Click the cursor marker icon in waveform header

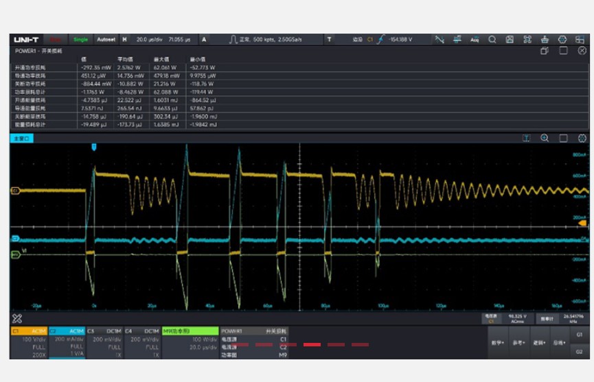(x=527, y=138)
